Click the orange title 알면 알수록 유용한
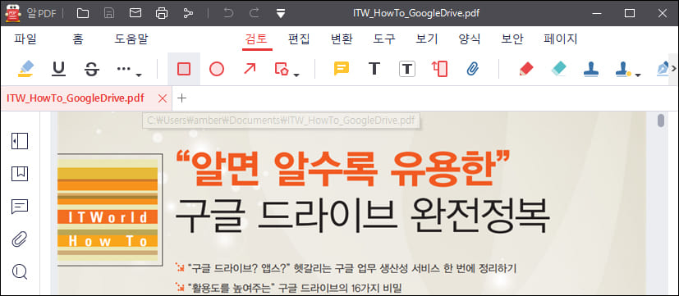The width and height of the screenshot is (679, 296). (344, 167)
